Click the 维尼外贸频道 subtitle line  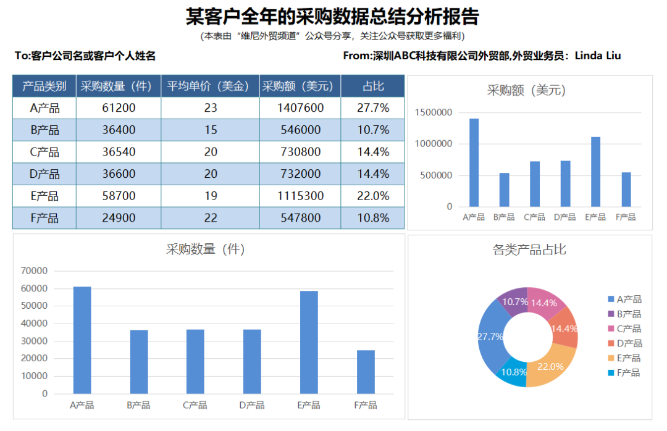[x=333, y=35]
